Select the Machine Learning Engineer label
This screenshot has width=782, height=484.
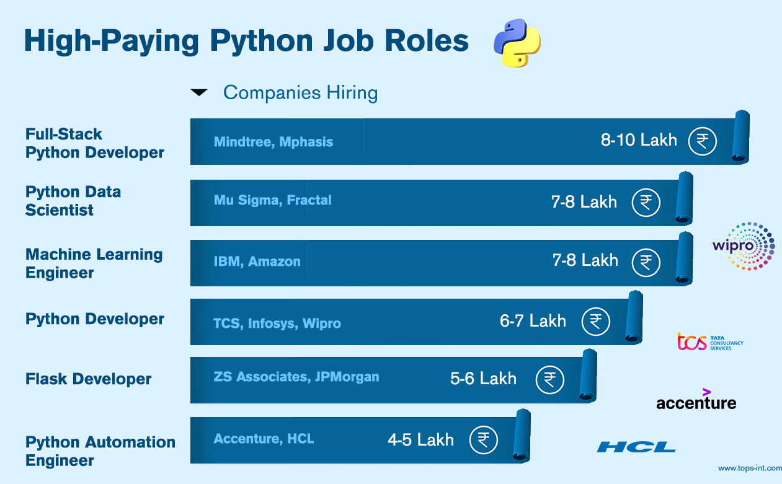(x=94, y=263)
